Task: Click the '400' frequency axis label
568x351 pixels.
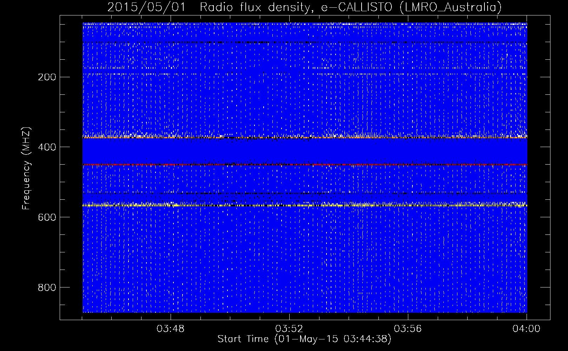Action: (47, 147)
